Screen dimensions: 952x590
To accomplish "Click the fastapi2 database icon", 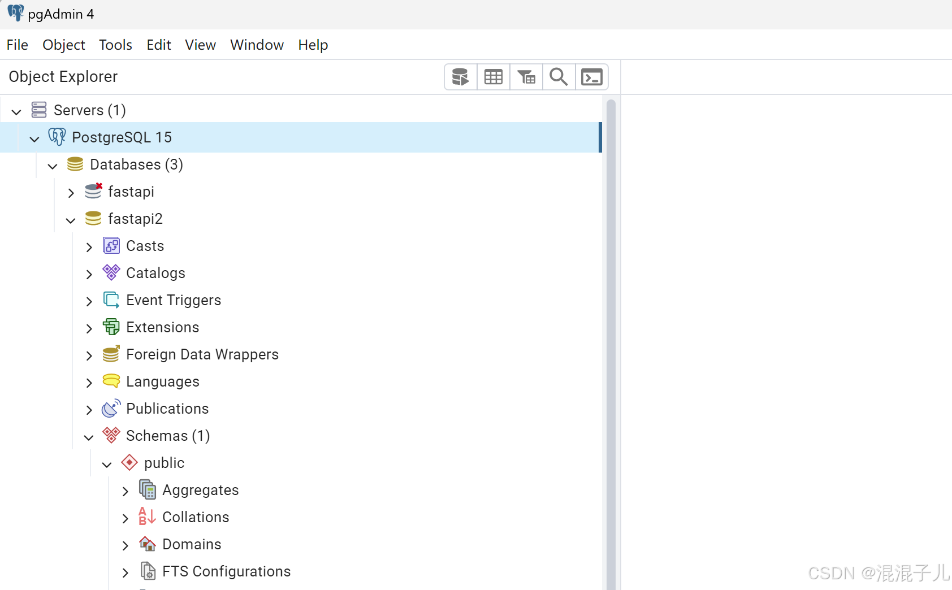I will coord(93,218).
